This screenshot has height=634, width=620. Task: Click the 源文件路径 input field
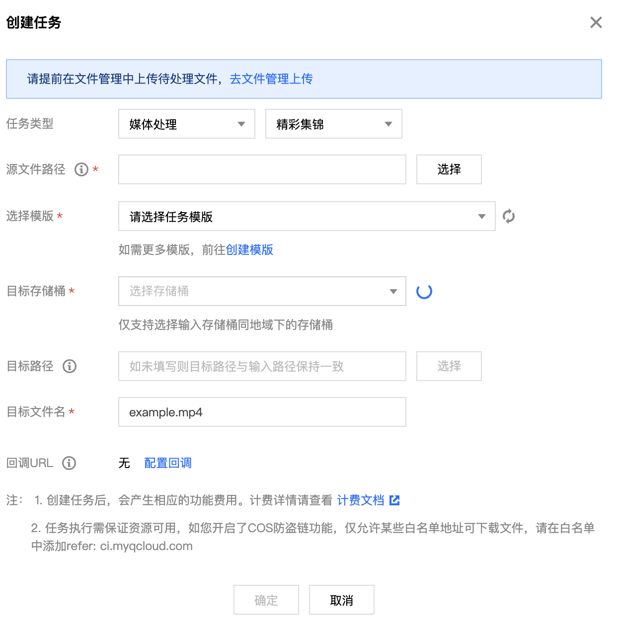point(262,169)
